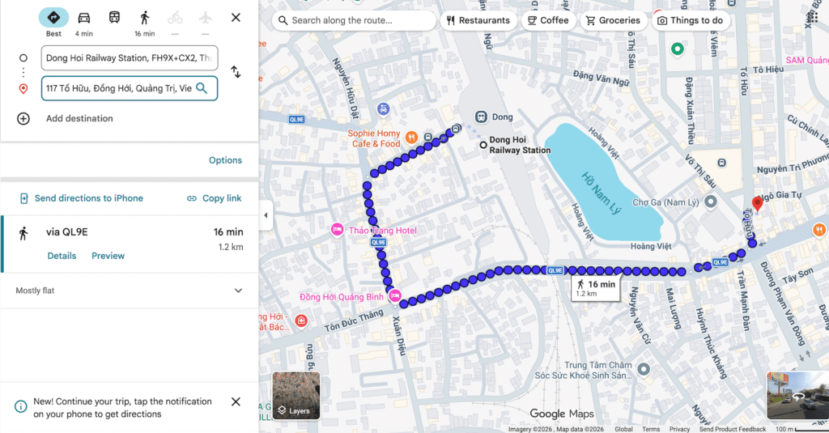The image size is (829, 433).
Task: Filter by Coffee chip
Action: pos(548,20)
